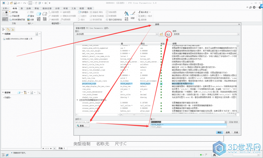
Task: Collapse the cross-section arrows options group
Action: click(x=77, y=100)
